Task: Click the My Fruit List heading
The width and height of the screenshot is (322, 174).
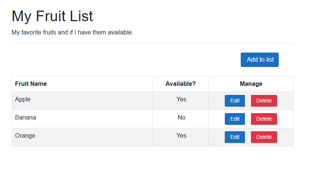Action: (52, 16)
